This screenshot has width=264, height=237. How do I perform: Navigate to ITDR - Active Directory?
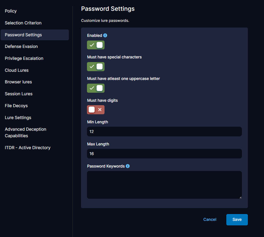tap(27, 148)
